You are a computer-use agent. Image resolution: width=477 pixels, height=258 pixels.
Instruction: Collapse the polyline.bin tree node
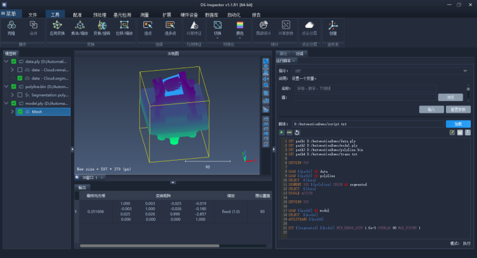tap(6, 87)
